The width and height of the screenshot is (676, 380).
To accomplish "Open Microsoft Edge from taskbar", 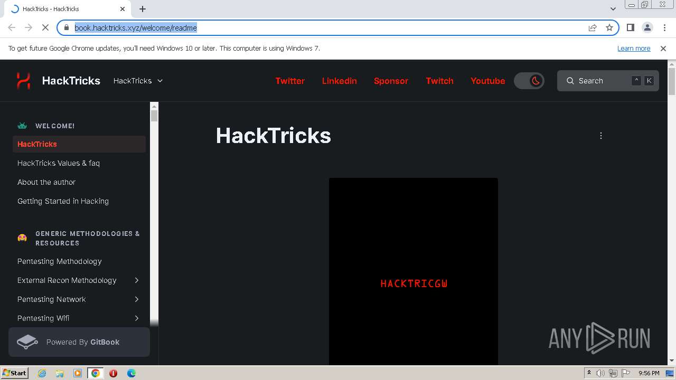I will 131,373.
